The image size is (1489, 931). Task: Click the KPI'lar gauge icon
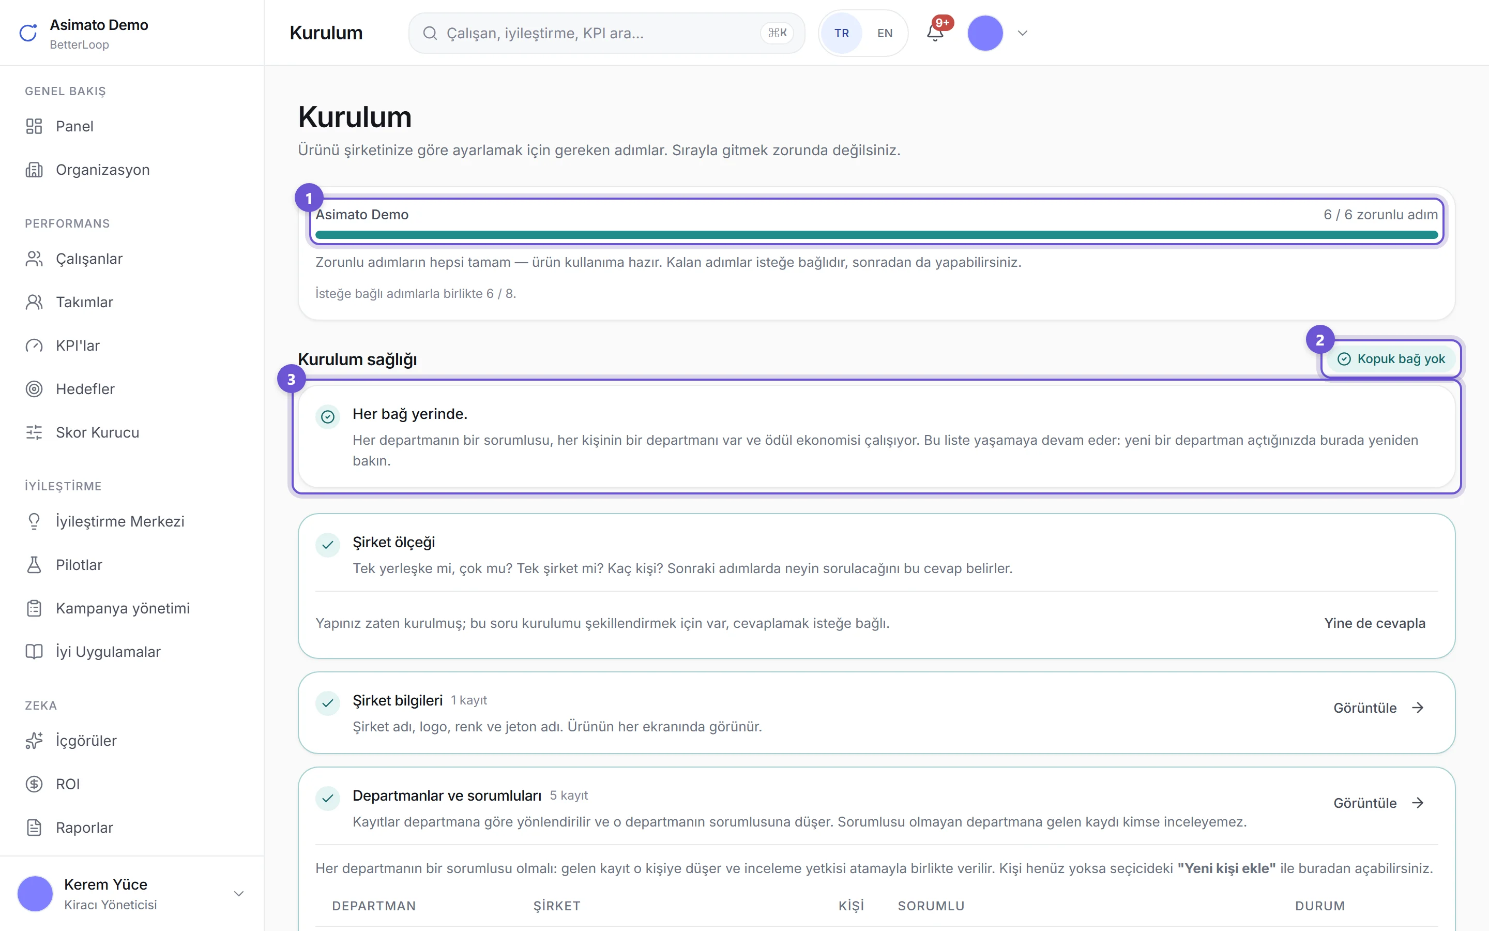[x=34, y=346]
